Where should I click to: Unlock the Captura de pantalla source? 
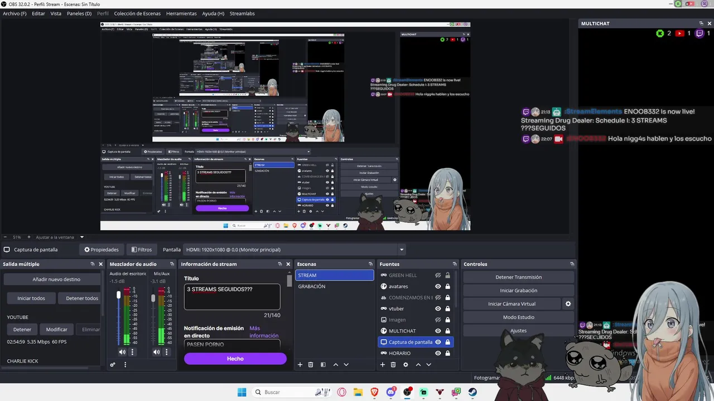point(447,342)
